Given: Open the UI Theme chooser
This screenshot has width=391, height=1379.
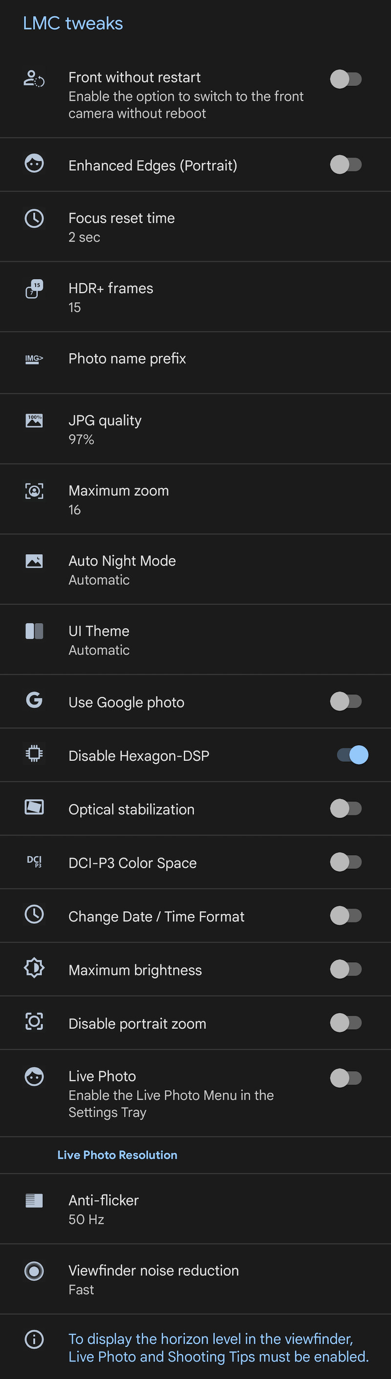Looking at the screenshot, I should pyautogui.click(x=195, y=640).
